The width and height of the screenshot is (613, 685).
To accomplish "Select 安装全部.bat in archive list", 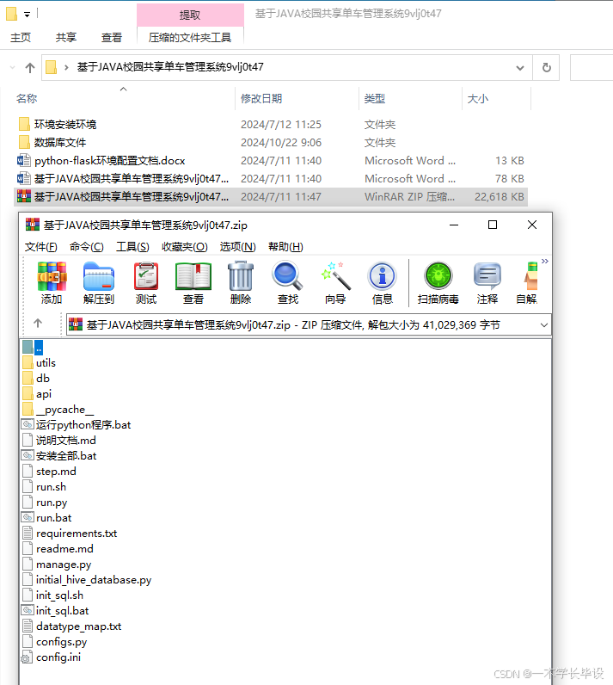I will click(59, 456).
